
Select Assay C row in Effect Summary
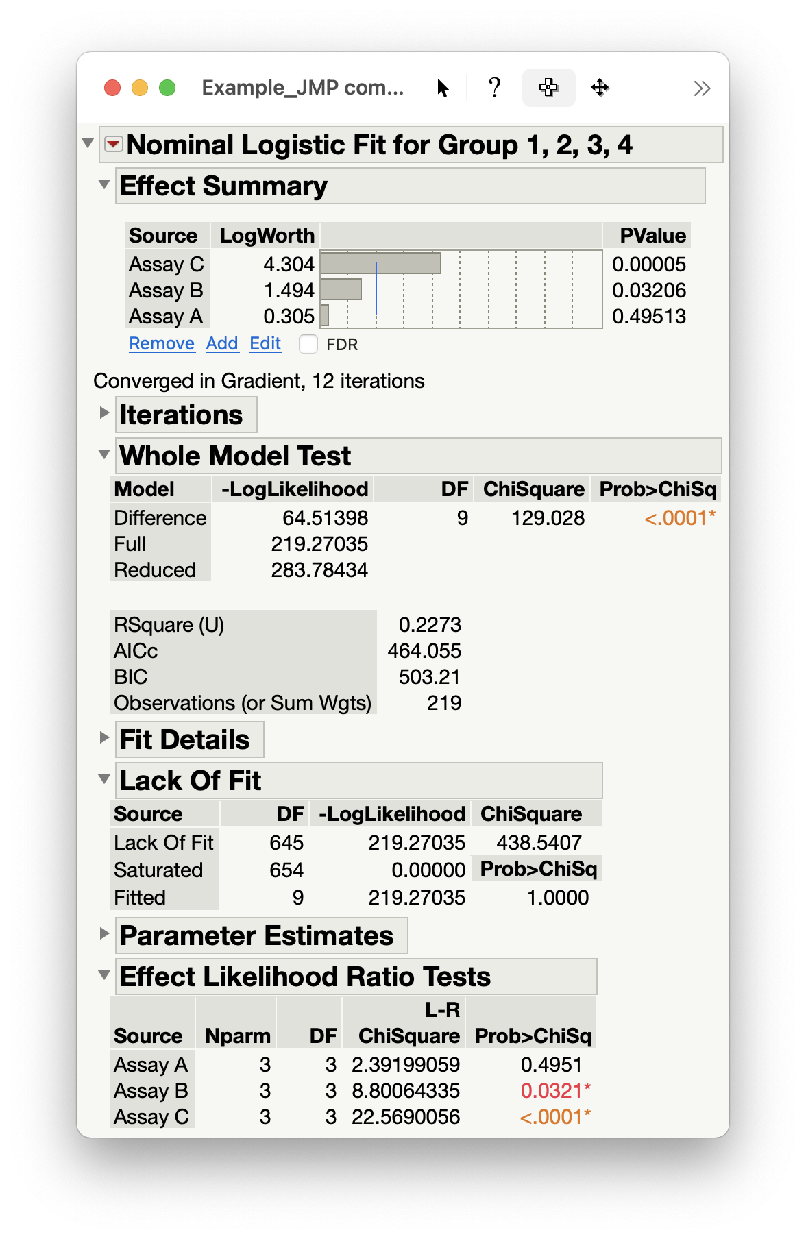coord(167,265)
